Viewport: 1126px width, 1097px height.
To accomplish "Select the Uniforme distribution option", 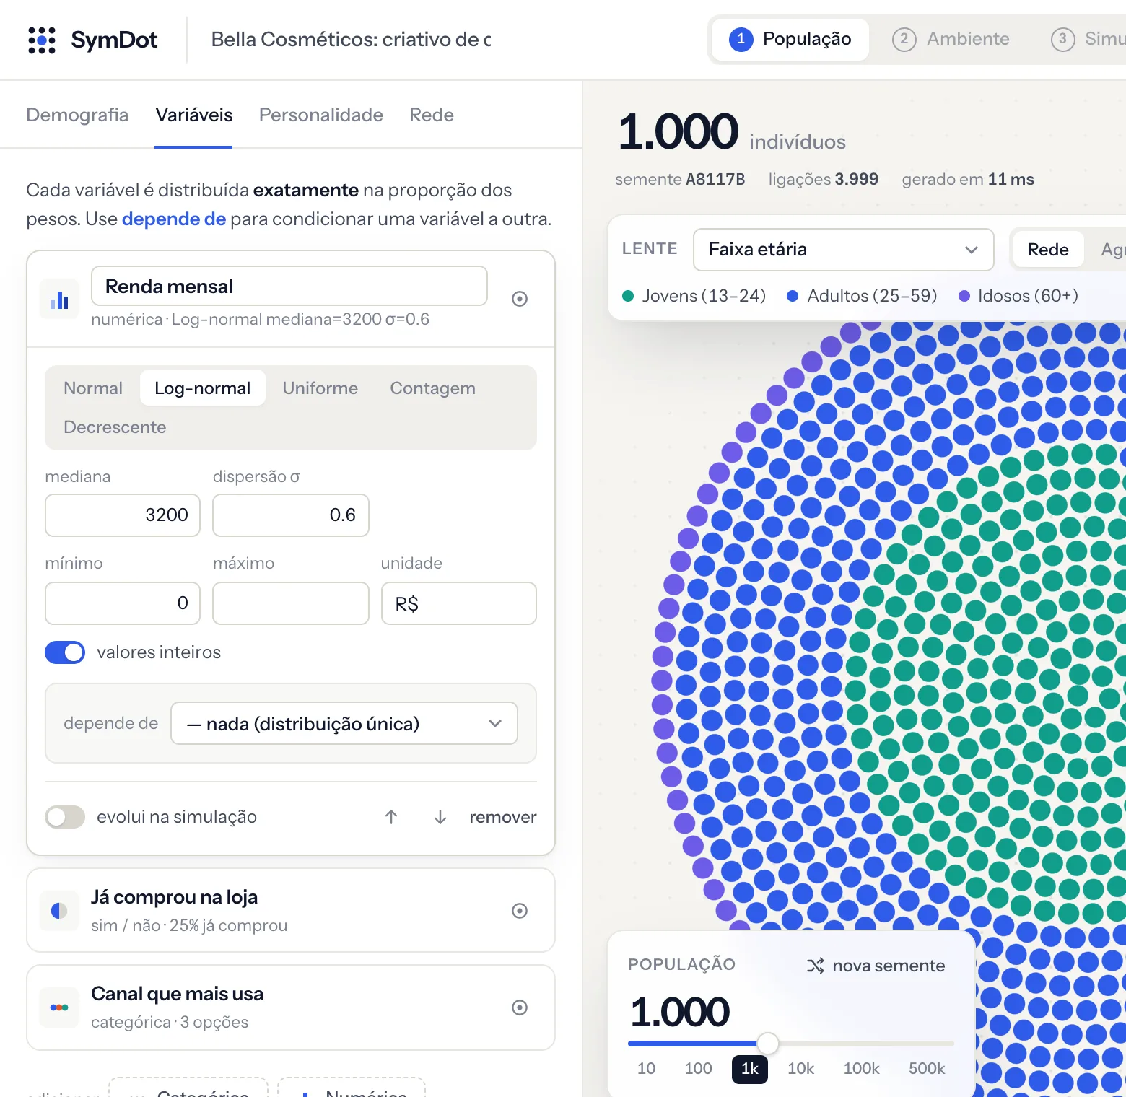I will click(x=320, y=388).
